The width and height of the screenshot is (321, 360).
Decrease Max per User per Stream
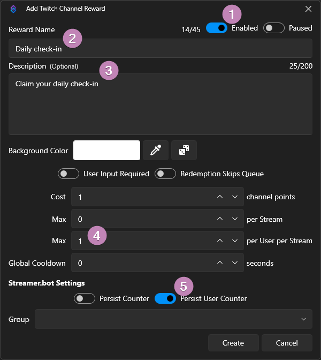tap(235, 241)
